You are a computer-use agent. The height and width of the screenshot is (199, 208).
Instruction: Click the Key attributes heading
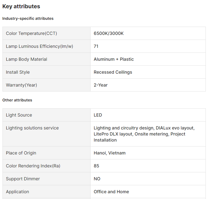21,6
